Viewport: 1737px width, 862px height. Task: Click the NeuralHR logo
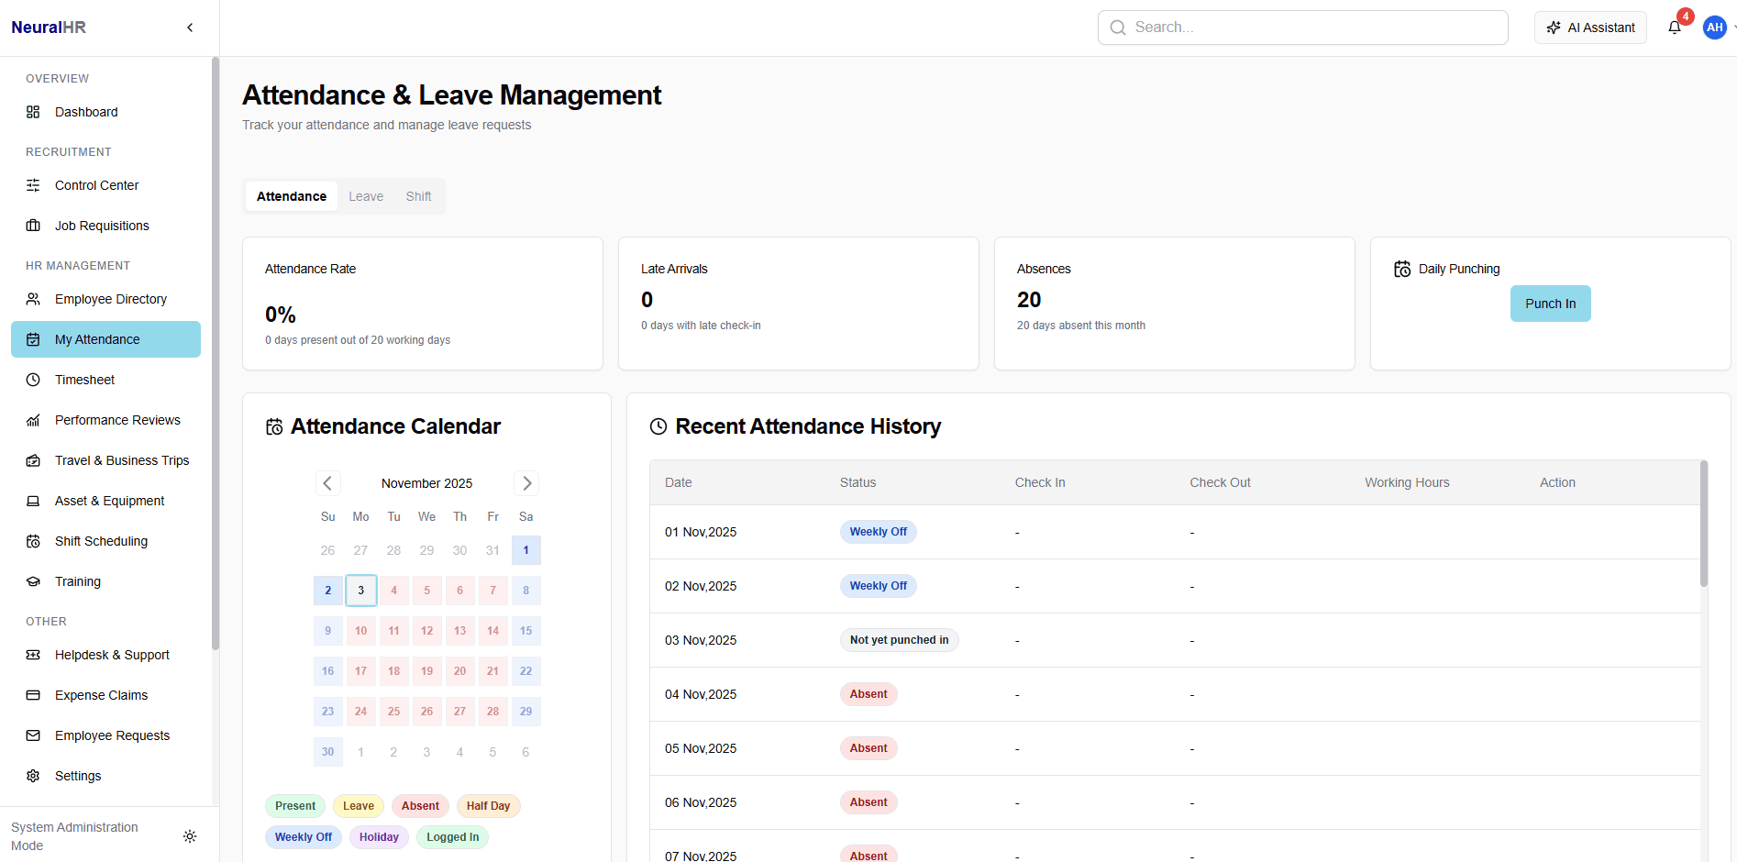coord(49,28)
